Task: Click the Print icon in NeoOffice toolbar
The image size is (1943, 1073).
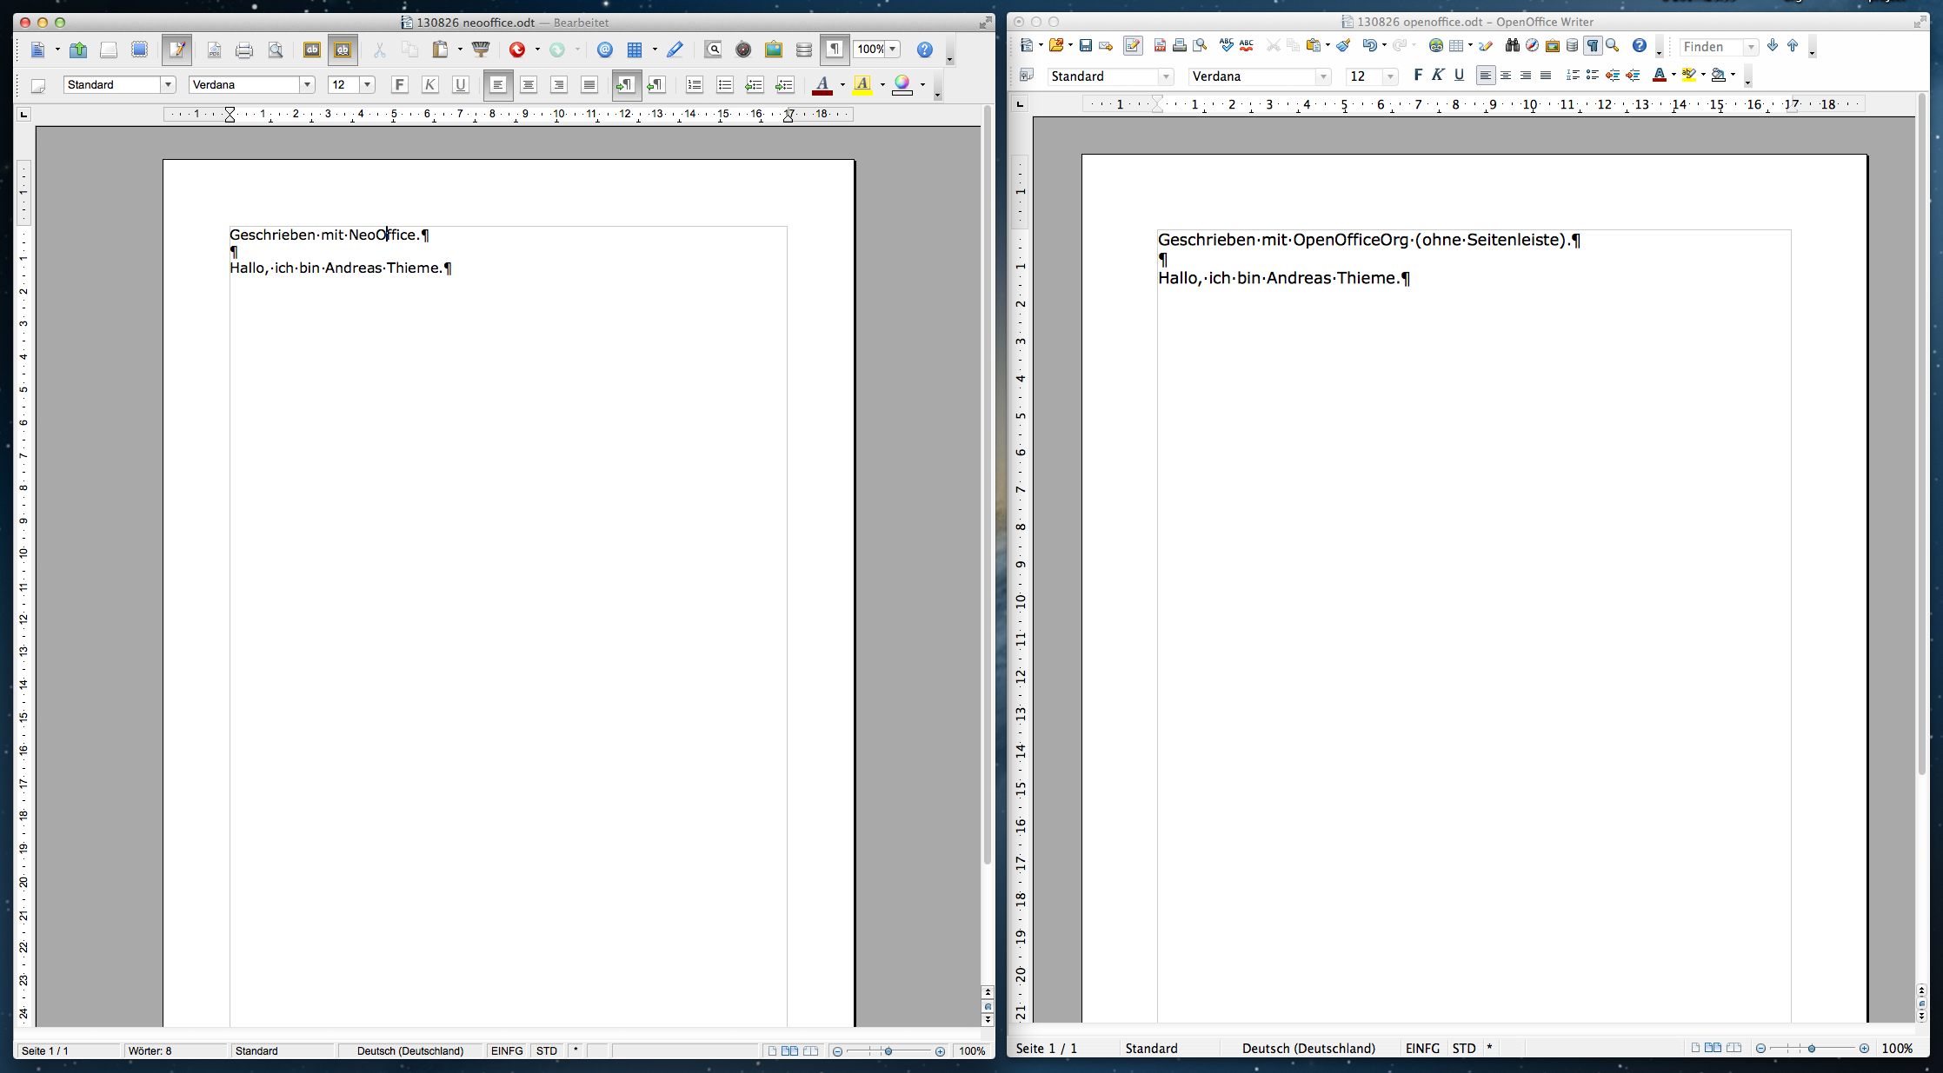Action: [x=244, y=50]
